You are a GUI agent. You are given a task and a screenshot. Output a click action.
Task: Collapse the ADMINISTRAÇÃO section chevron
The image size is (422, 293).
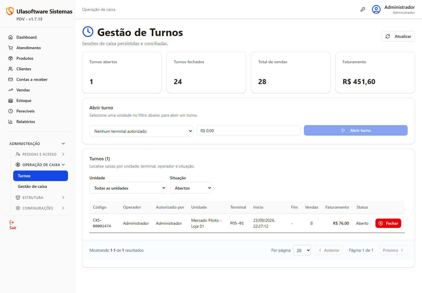(63, 144)
